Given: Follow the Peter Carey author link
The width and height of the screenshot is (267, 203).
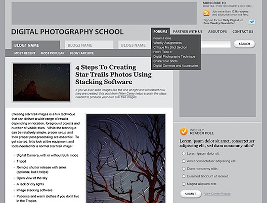Looking at the screenshot, I should coord(127,94).
